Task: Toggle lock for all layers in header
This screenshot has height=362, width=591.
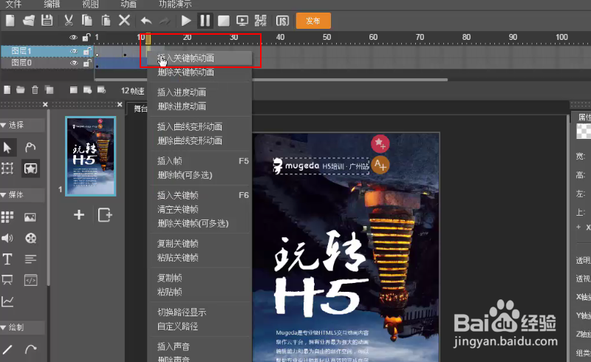Action: (x=86, y=37)
